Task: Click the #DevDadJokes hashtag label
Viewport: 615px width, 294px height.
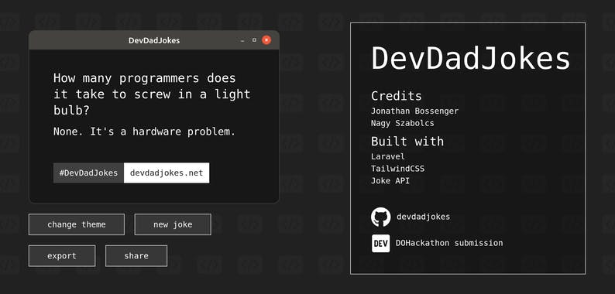Action: point(88,173)
